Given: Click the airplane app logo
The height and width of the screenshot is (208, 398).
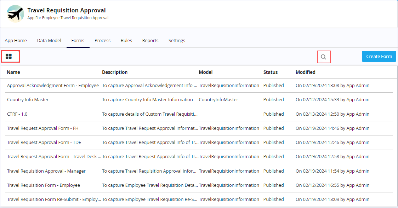Looking at the screenshot, I should 15,14.
